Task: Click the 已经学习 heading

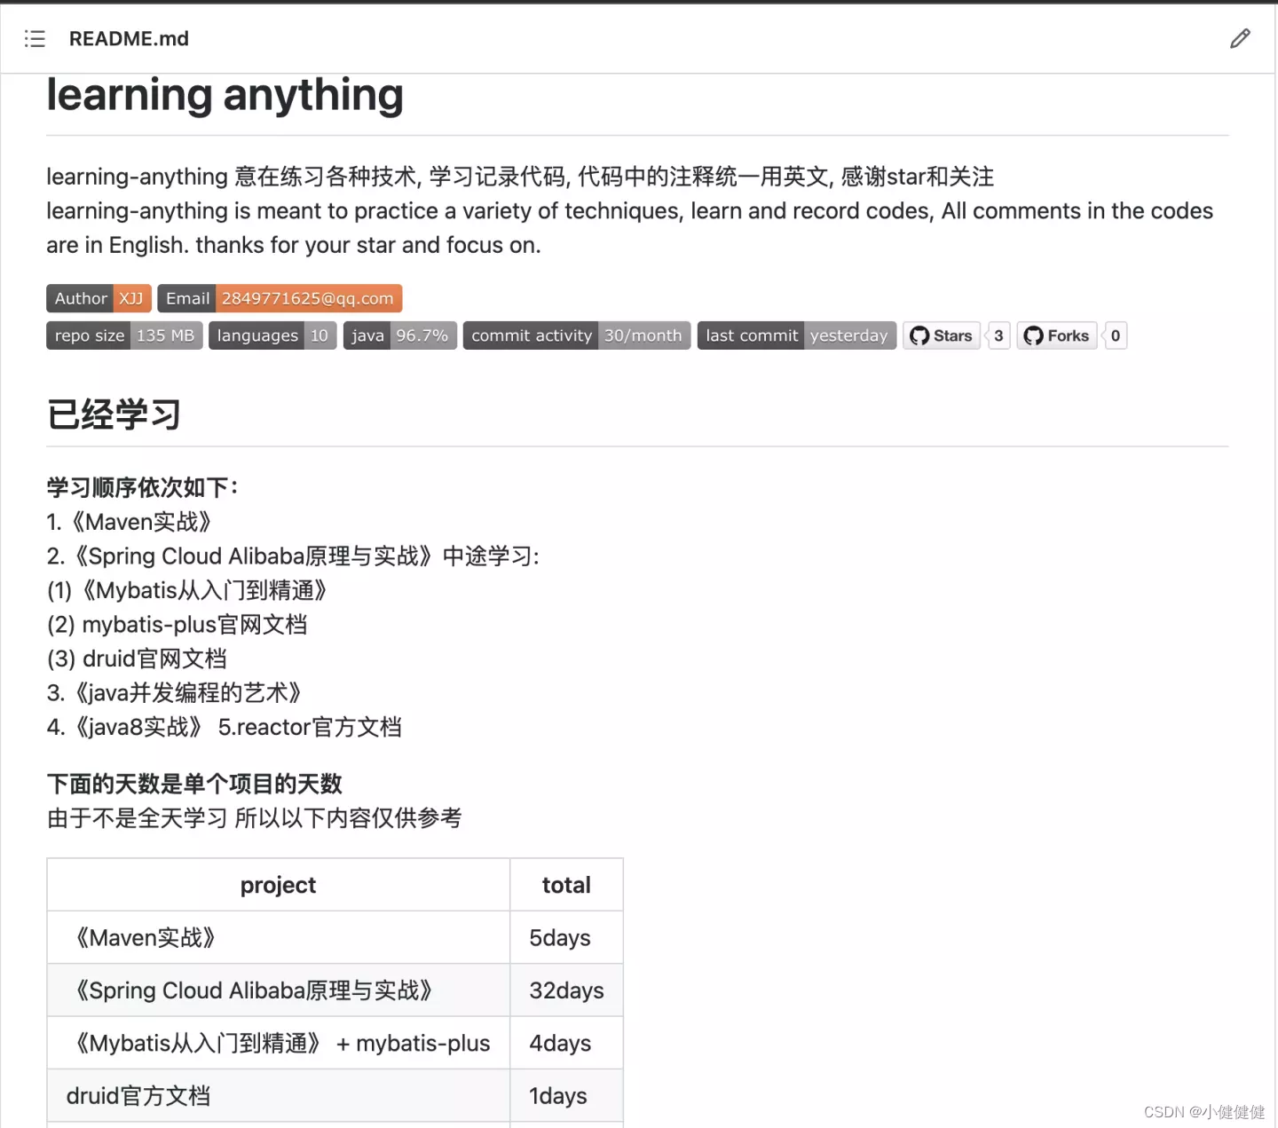Action: pos(114,414)
